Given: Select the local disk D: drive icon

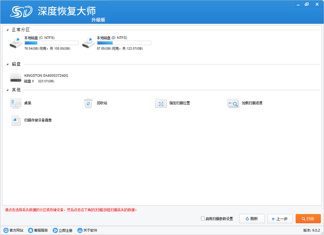Looking at the screenshot, I should (x=88, y=43).
